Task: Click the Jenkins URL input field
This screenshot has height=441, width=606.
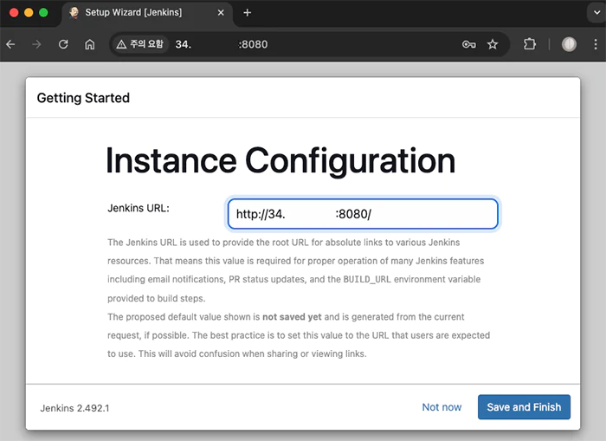Action: [x=363, y=214]
